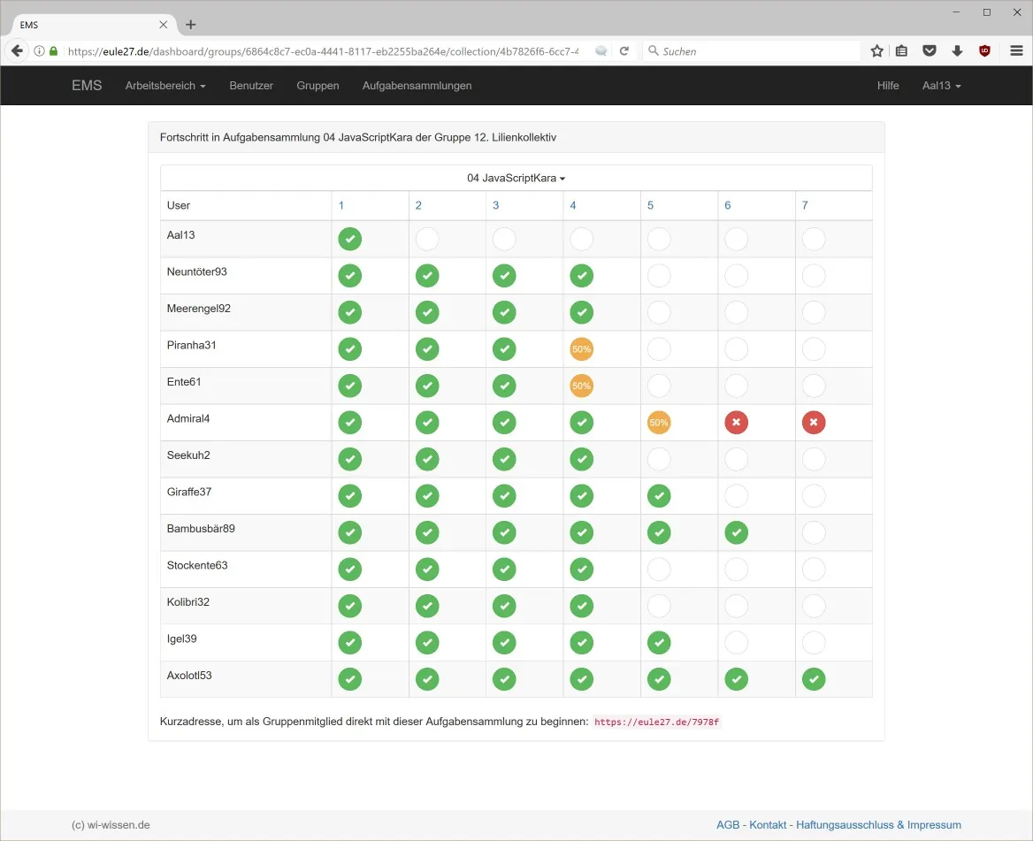Click Piranha31's 50% badge for task 4
The width and height of the screenshot is (1033, 841).
point(582,349)
